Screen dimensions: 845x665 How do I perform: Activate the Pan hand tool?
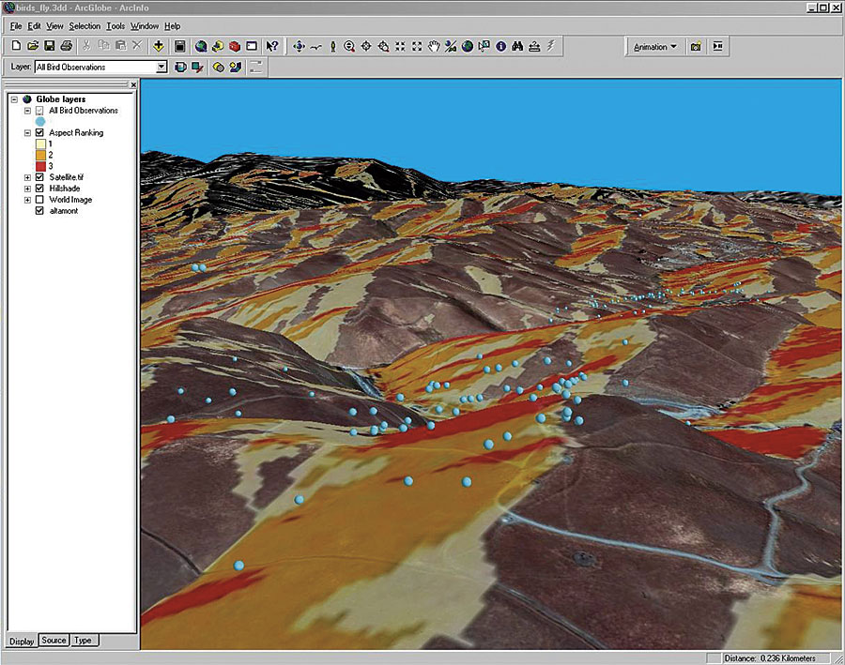point(434,45)
